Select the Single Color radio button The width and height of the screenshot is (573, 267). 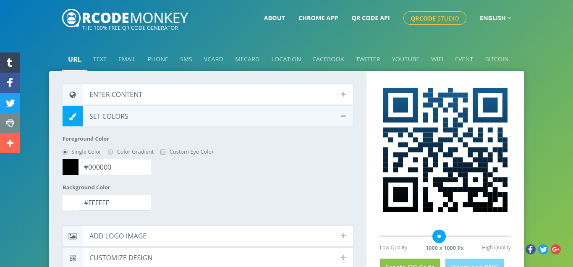pos(65,152)
